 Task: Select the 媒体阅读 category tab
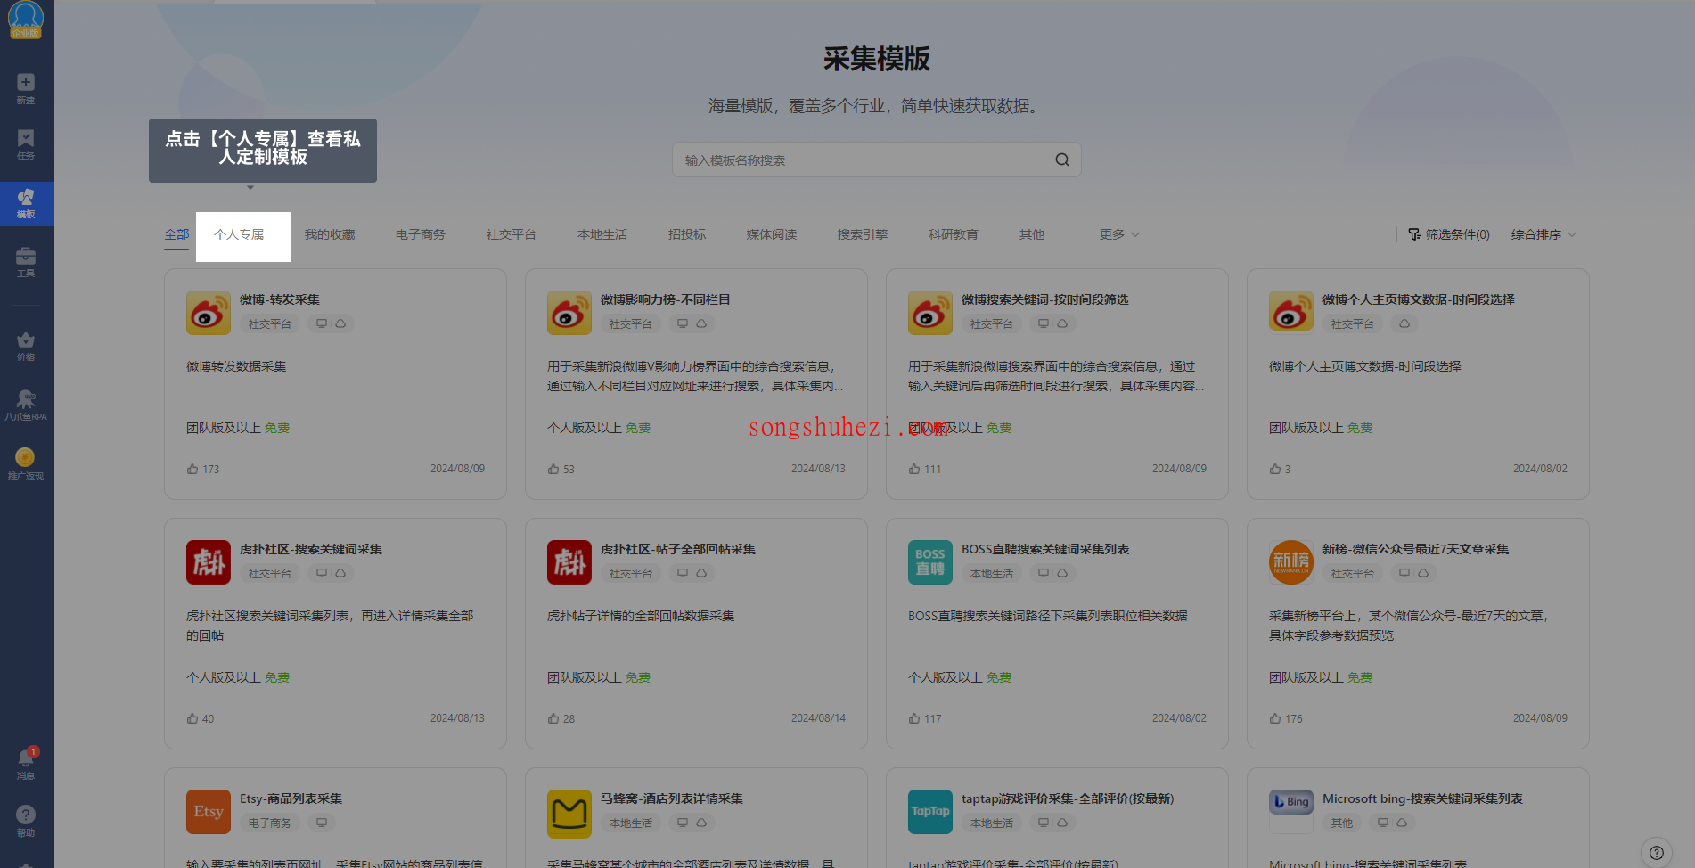pos(772,234)
